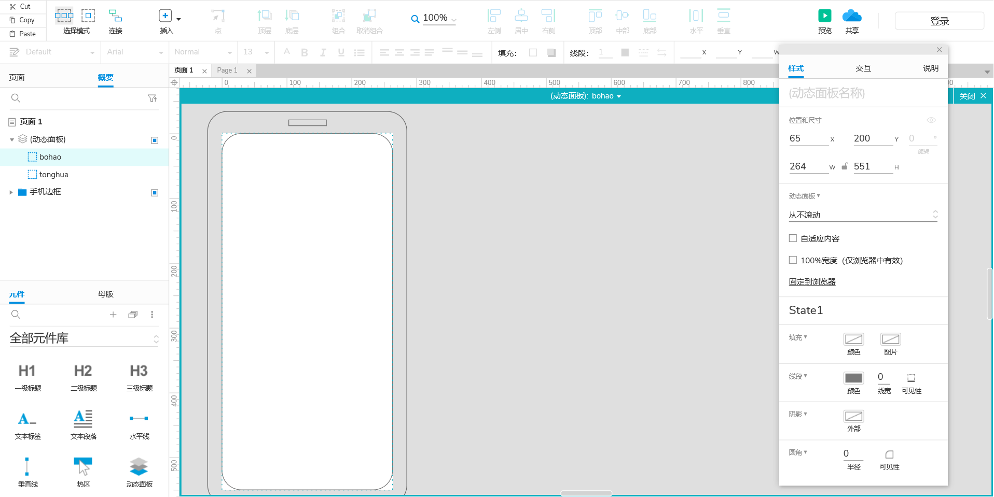Click the Preview (预览) play icon
The width and height of the screenshot is (994, 497).
click(825, 16)
